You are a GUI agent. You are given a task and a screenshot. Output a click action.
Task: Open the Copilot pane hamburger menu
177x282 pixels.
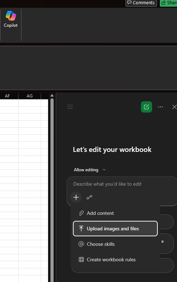[70, 107]
